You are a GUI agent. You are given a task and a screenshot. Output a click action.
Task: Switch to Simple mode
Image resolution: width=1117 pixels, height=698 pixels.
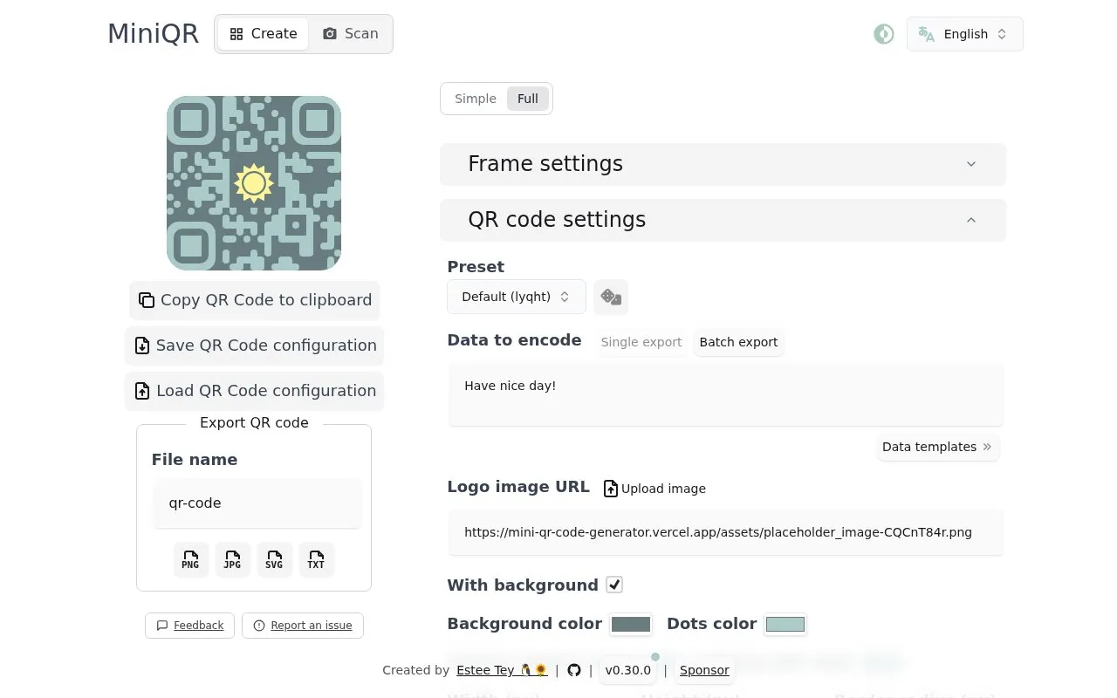476,99
